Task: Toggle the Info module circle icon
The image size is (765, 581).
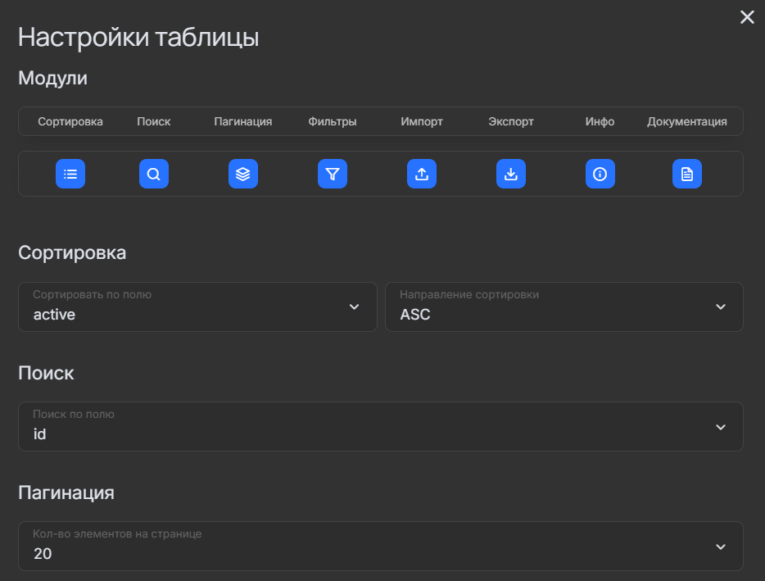Action: point(600,174)
